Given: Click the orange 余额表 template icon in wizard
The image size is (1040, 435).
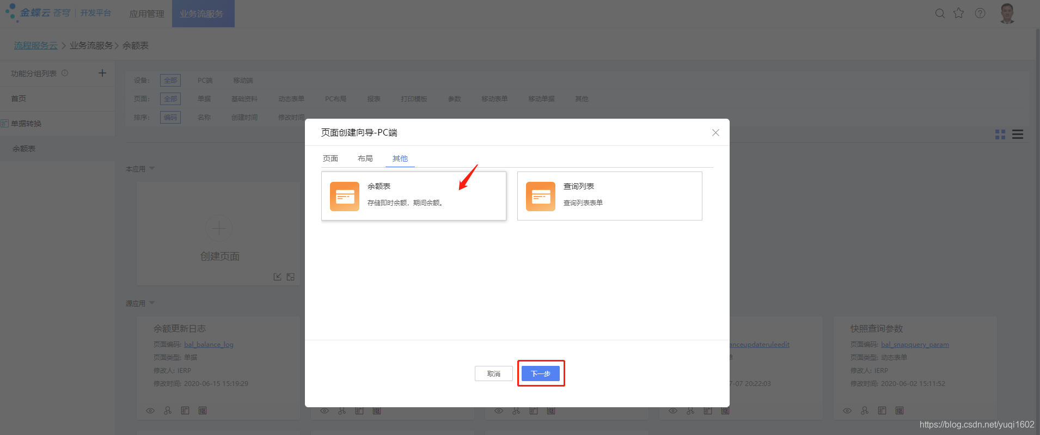Looking at the screenshot, I should tap(345, 197).
